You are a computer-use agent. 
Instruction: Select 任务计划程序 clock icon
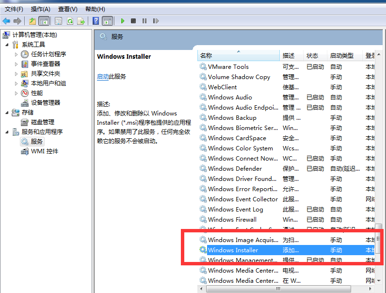tap(25, 54)
